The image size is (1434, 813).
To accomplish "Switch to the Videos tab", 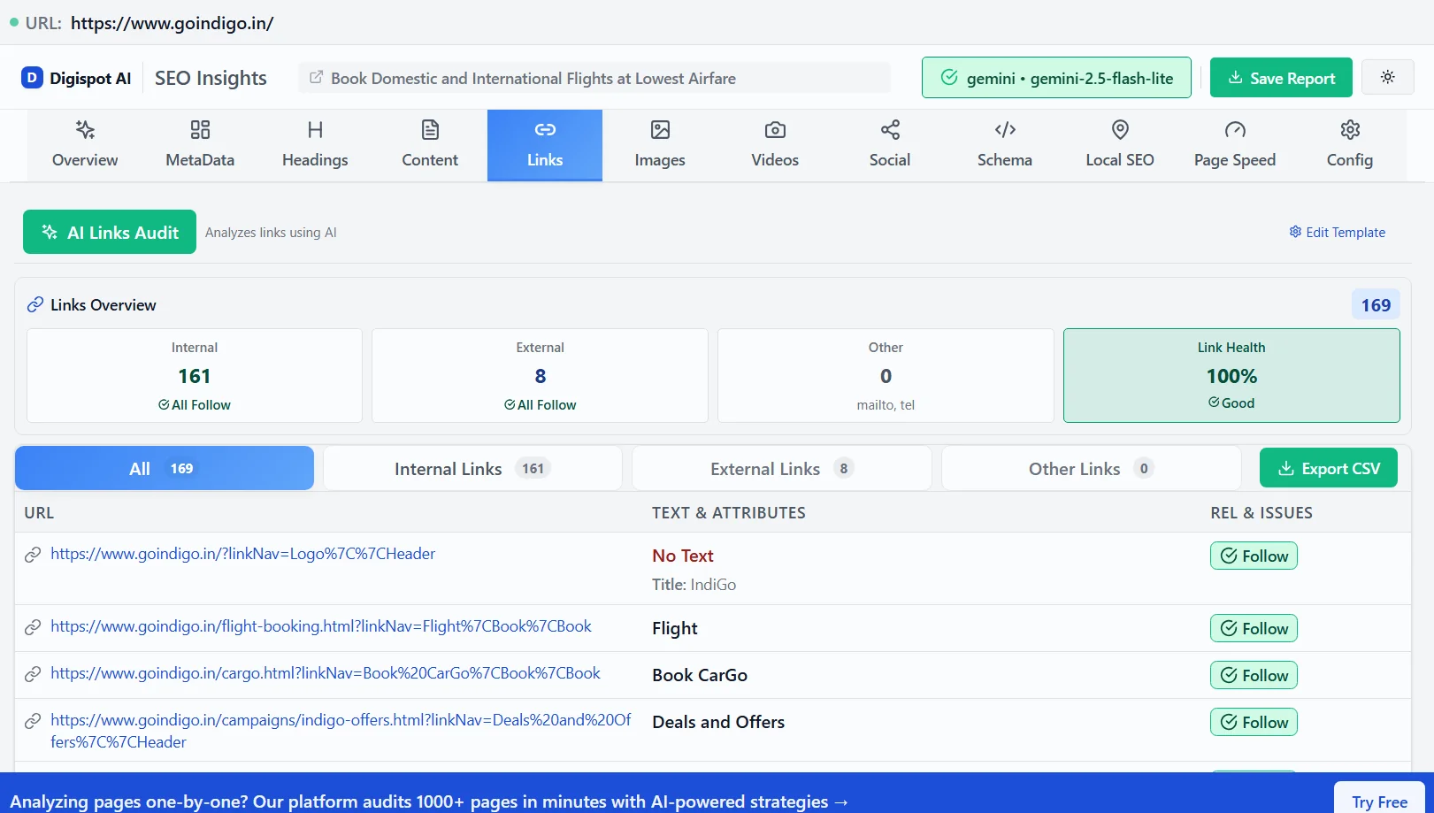I will (x=775, y=145).
